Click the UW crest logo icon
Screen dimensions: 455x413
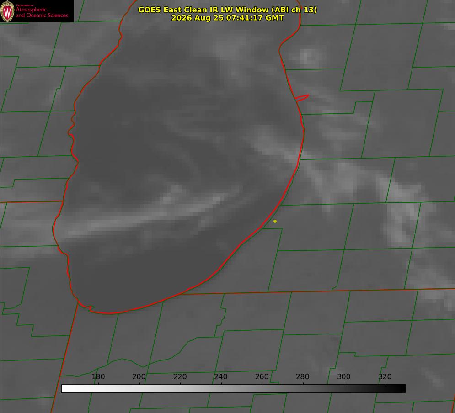coord(7,11)
